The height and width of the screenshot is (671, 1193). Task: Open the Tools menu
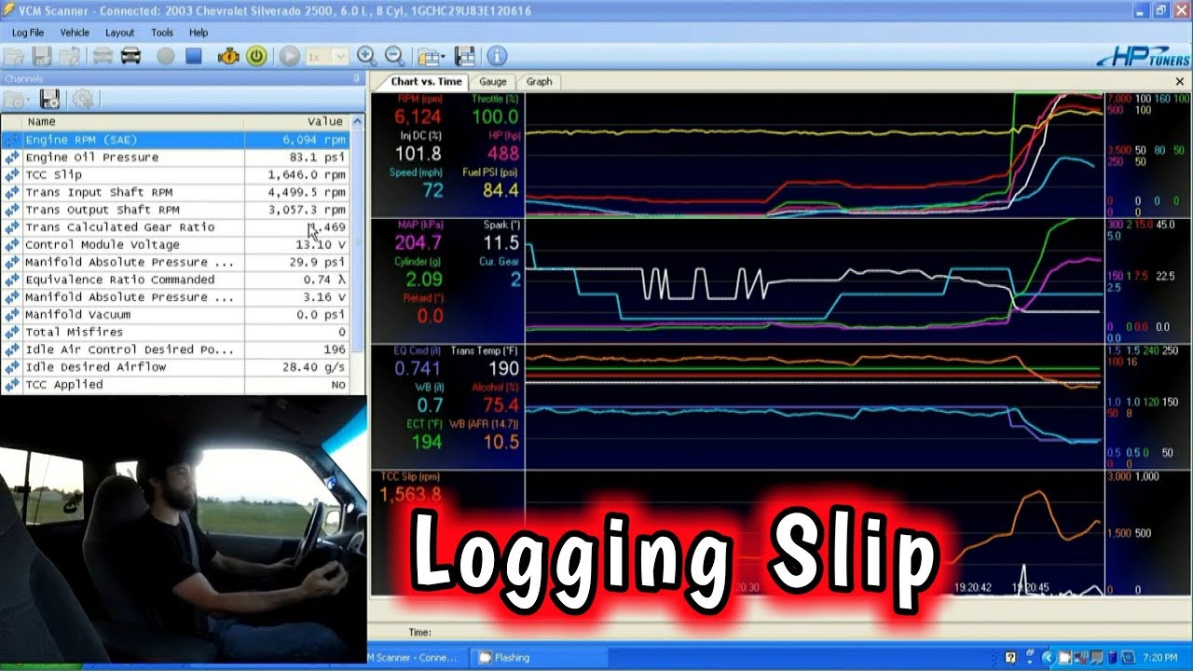click(162, 33)
